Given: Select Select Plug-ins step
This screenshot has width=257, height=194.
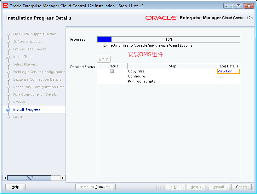Looking at the screenshot, I should [x=26, y=64].
